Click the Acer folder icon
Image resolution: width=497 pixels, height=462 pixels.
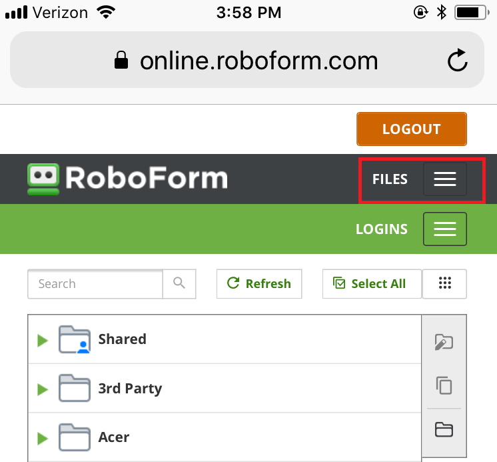pos(75,437)
